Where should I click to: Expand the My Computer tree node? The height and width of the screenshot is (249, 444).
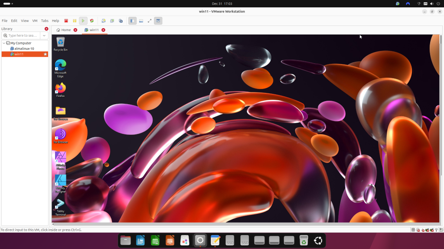pos(3,43)
